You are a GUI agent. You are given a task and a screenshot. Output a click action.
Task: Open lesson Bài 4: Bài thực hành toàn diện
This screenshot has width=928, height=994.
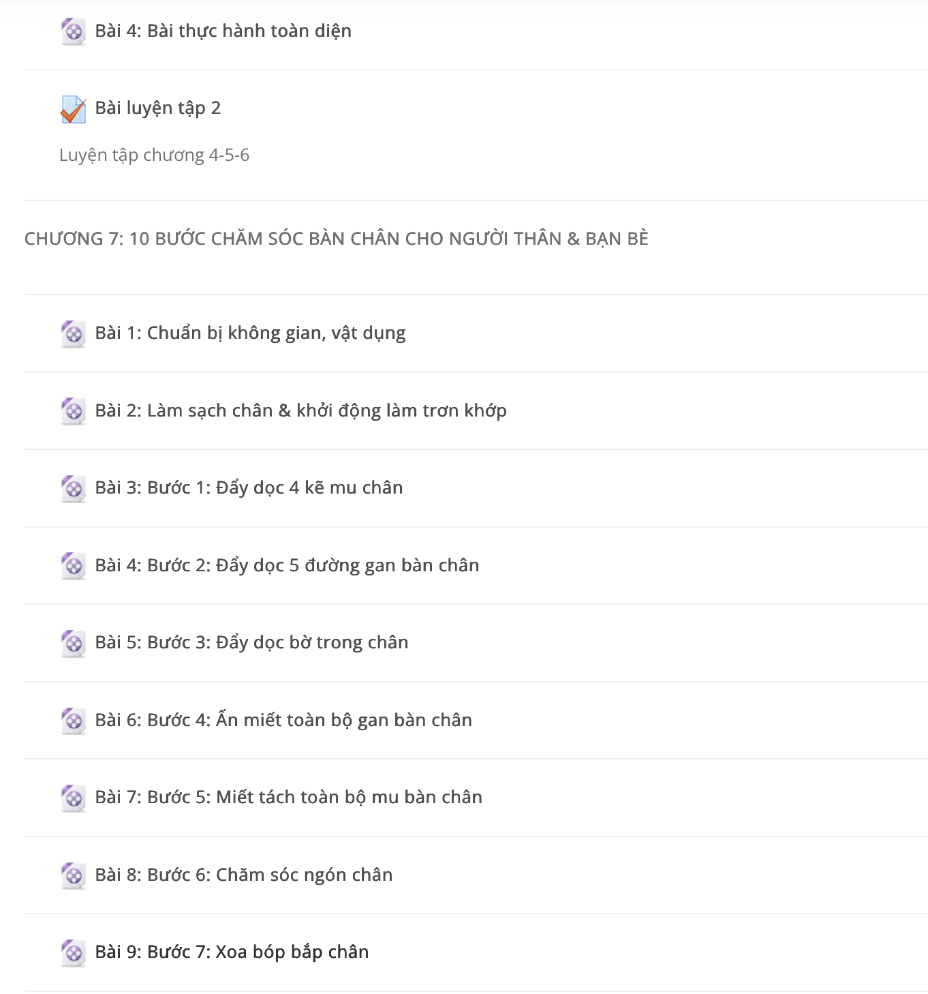pyautogui.click(x=223, y=31)
